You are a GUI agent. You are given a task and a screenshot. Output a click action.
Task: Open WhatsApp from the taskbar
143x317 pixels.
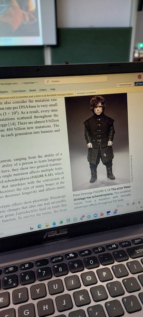[75, 219]
